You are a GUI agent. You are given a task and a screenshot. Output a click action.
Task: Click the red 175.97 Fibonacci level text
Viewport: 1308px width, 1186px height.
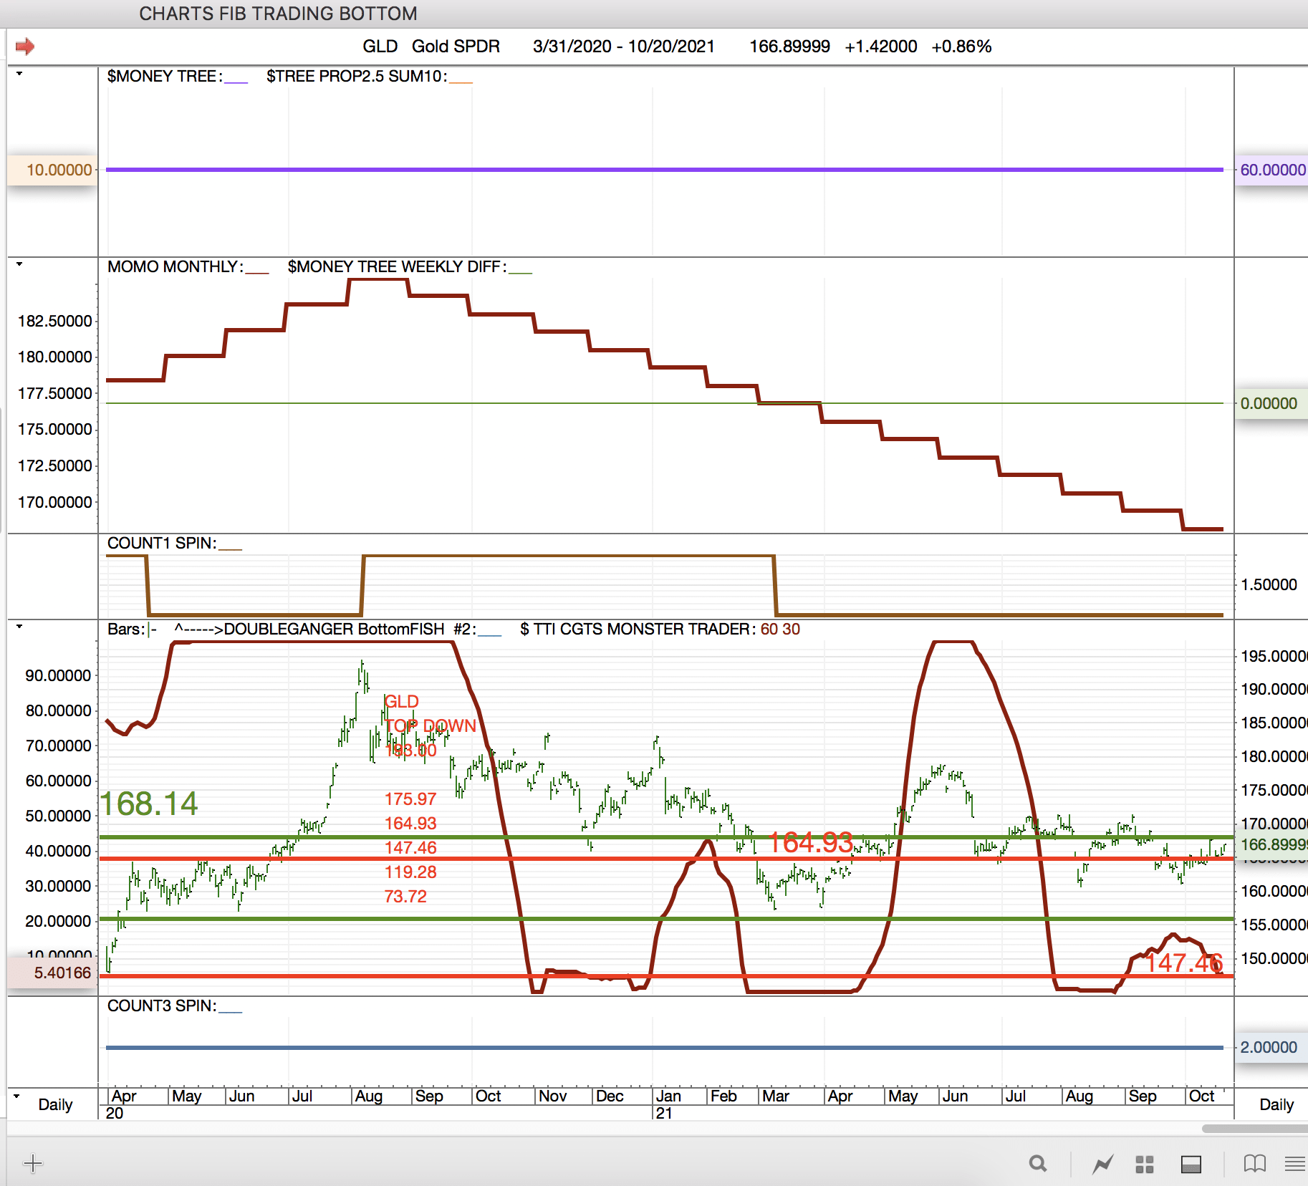(410, 799)
